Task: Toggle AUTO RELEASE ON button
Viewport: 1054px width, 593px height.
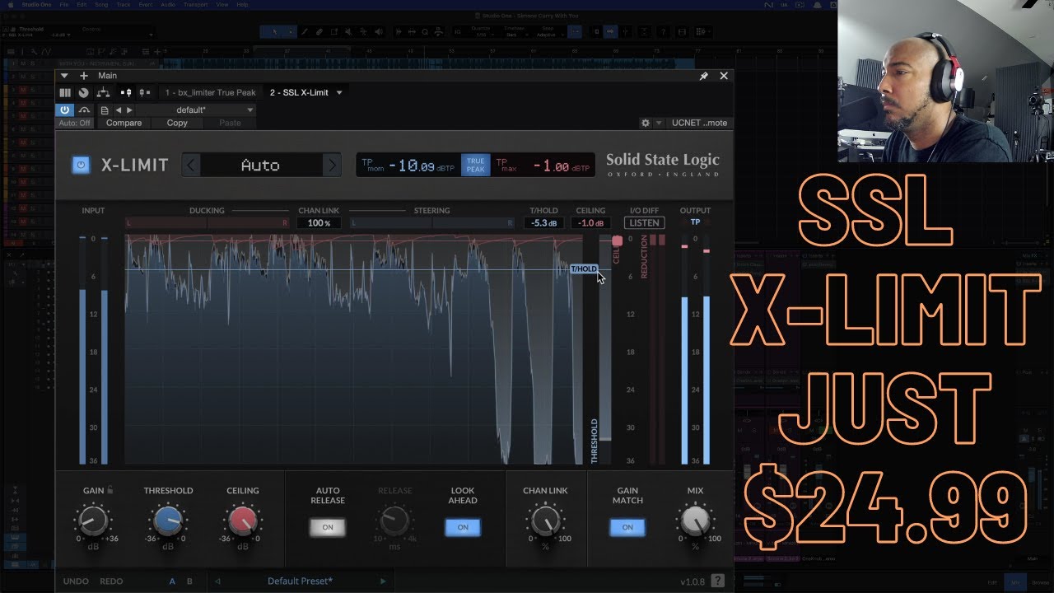Action: tap(328, 527)
